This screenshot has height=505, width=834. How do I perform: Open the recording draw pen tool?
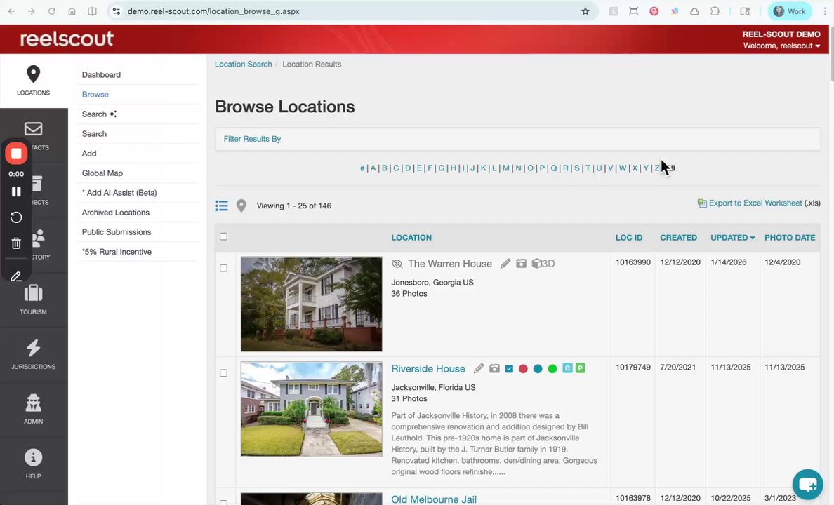click(16, 276)
